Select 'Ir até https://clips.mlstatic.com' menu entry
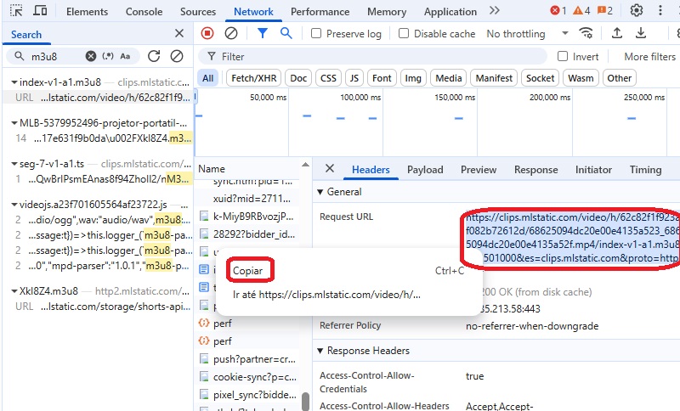Viewport: 680px width, 411px height. (x=326, y=295)
